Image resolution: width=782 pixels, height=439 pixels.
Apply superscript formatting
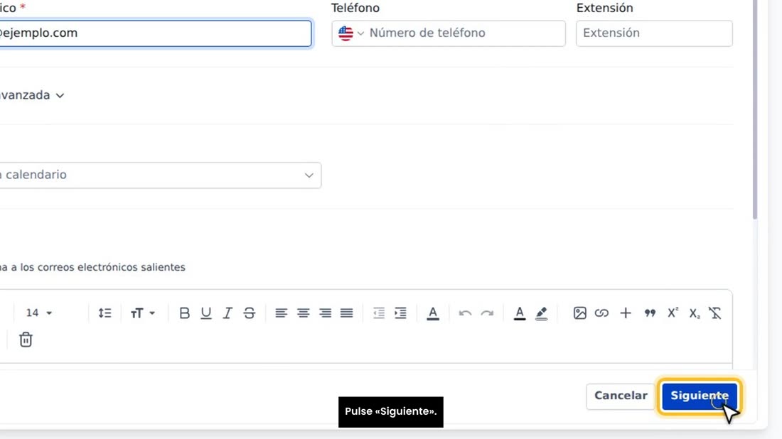[x=673, y=313]
